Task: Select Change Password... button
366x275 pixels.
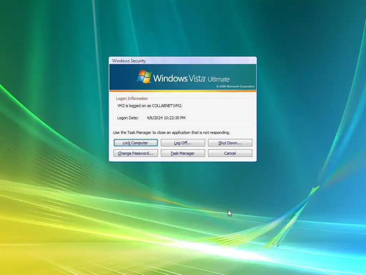Action: click(135, 153)
